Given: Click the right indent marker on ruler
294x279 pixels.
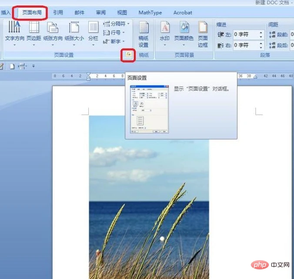Looking at the screenshot, I should (x=255, y=77).
